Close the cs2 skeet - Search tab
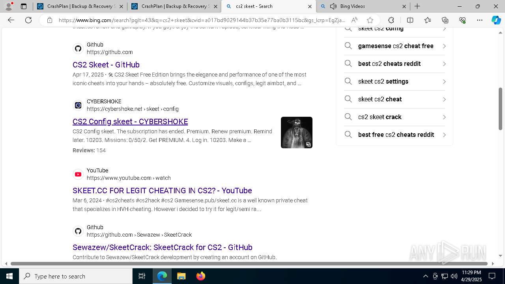 click(310, 6)
